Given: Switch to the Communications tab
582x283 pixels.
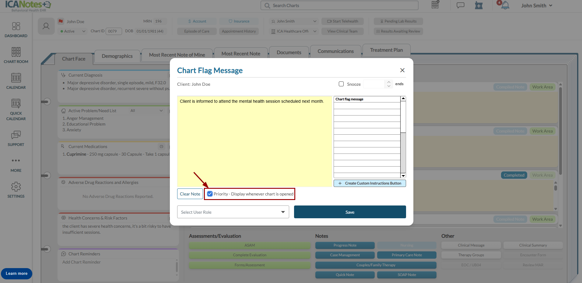Looking at the screenshot, I should pyautogui.click(x=335, y=51).
